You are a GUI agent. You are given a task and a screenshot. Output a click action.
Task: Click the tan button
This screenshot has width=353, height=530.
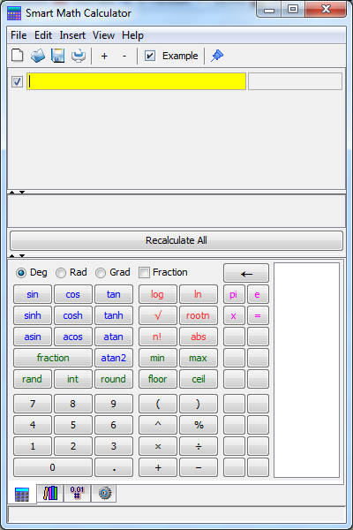tap(114, 294)
